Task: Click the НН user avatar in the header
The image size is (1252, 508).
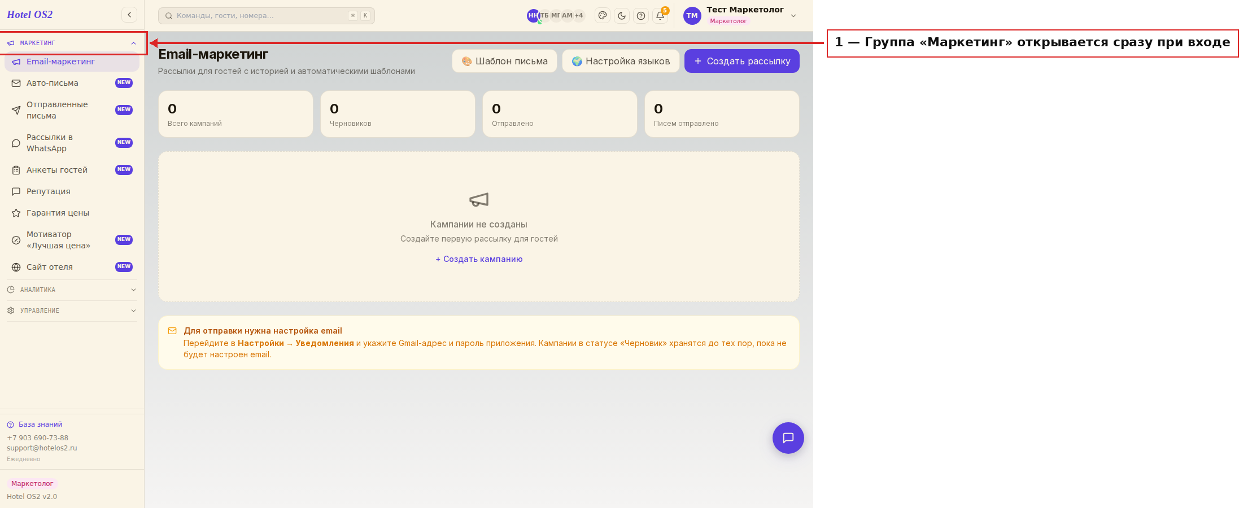Action: [533, 16]
